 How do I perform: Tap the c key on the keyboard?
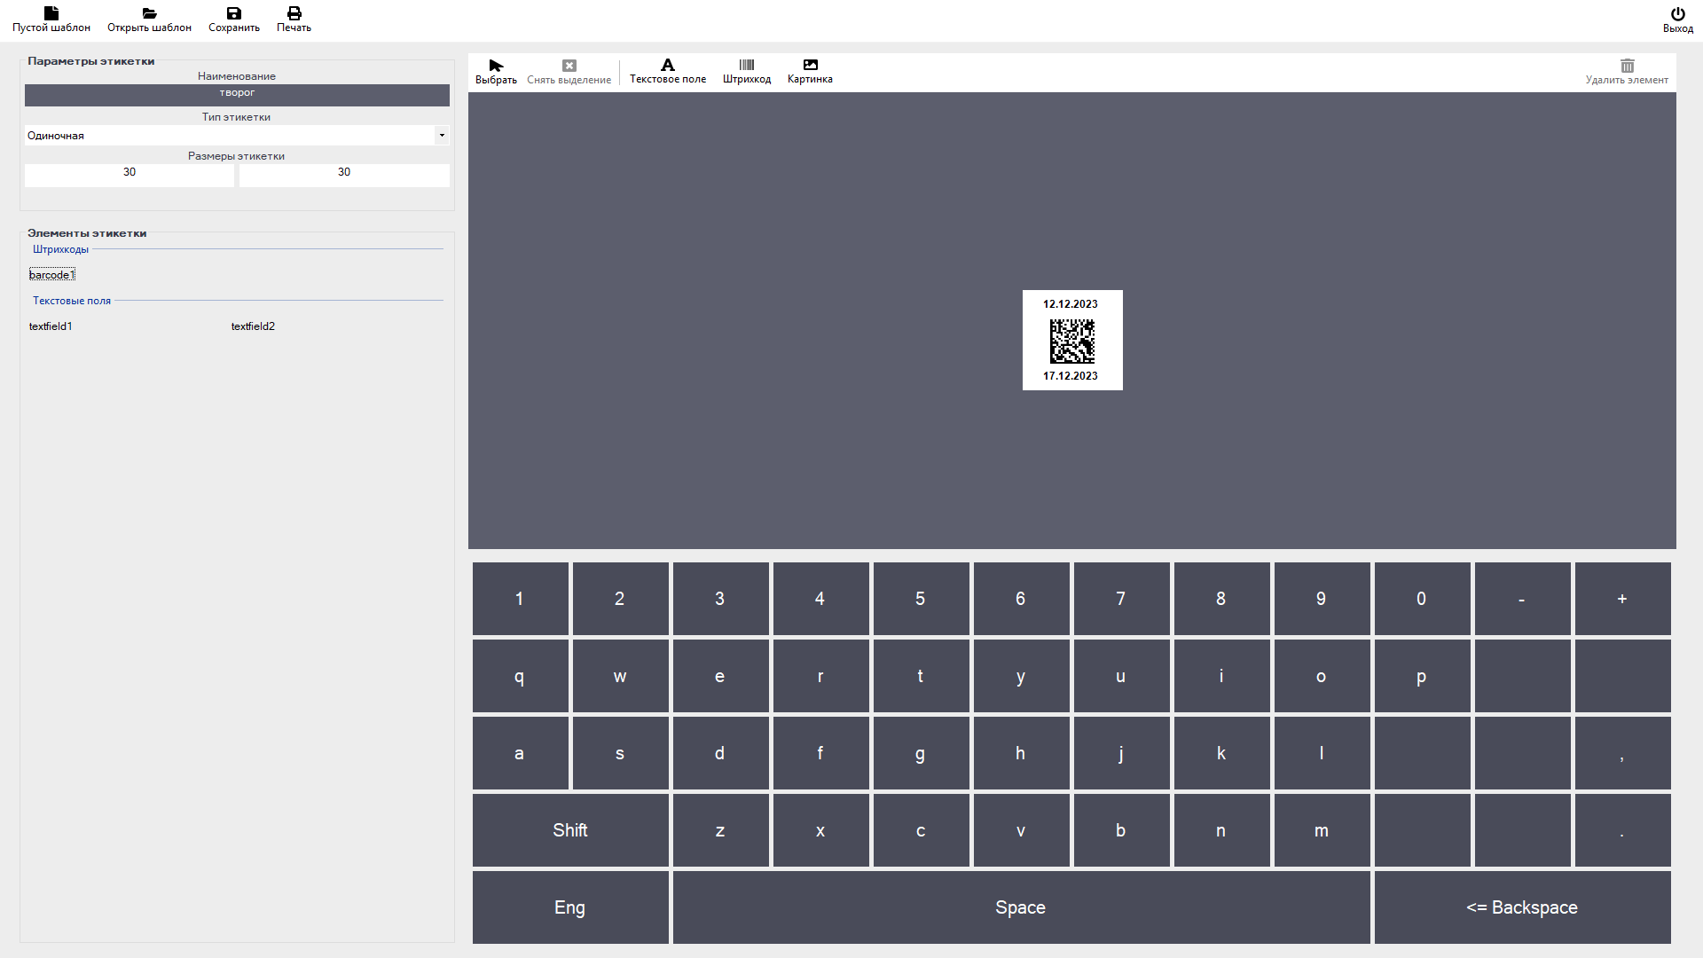(x=922, y=830)
